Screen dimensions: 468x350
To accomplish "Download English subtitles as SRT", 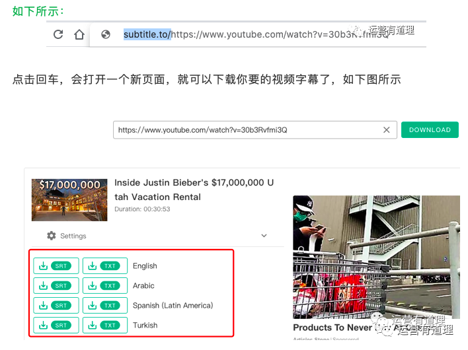I will [x=56, y=266].
